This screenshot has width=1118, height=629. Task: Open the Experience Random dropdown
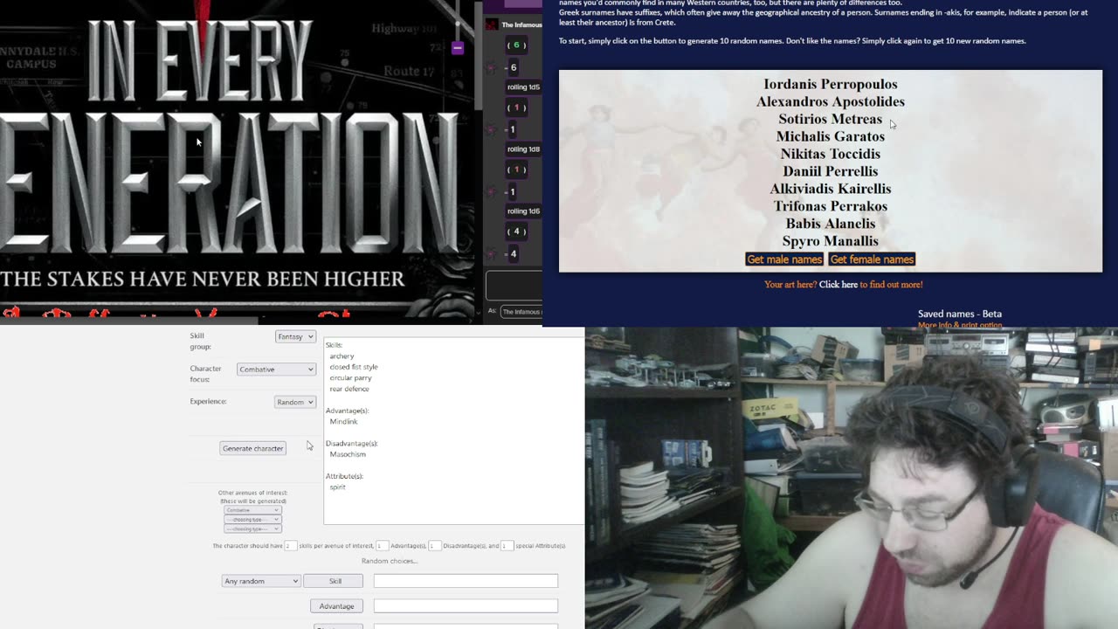[295, 402]
